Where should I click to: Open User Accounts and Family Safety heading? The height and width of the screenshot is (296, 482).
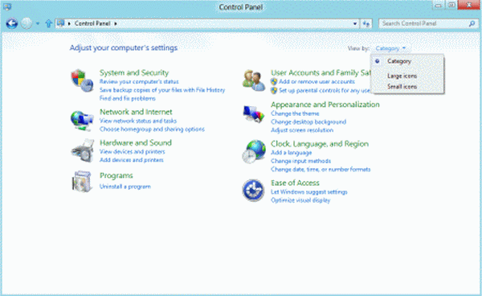pos(321,72)
